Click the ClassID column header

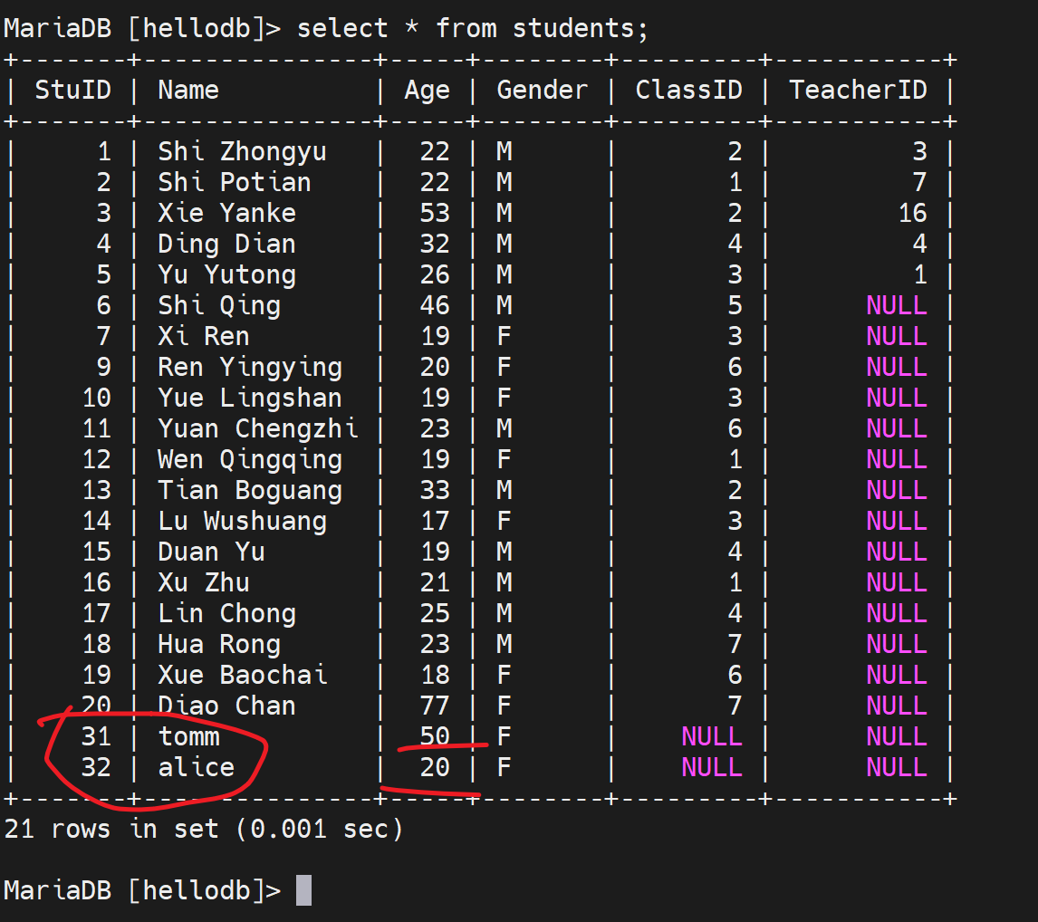688,90
